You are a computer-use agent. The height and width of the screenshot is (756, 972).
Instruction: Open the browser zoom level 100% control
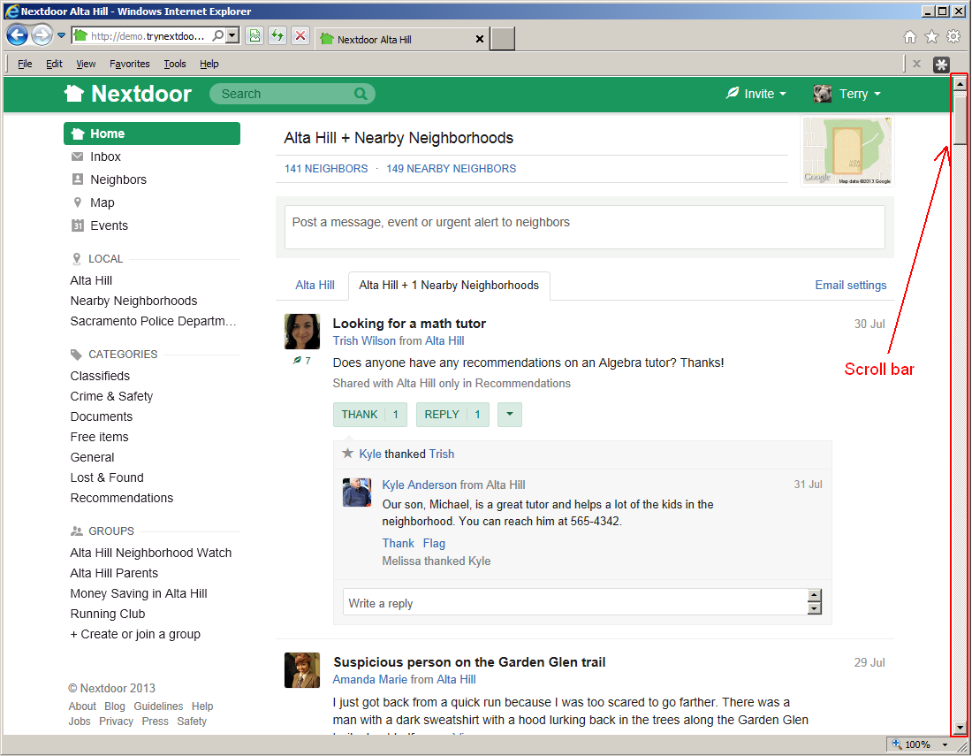coord(917,745)
